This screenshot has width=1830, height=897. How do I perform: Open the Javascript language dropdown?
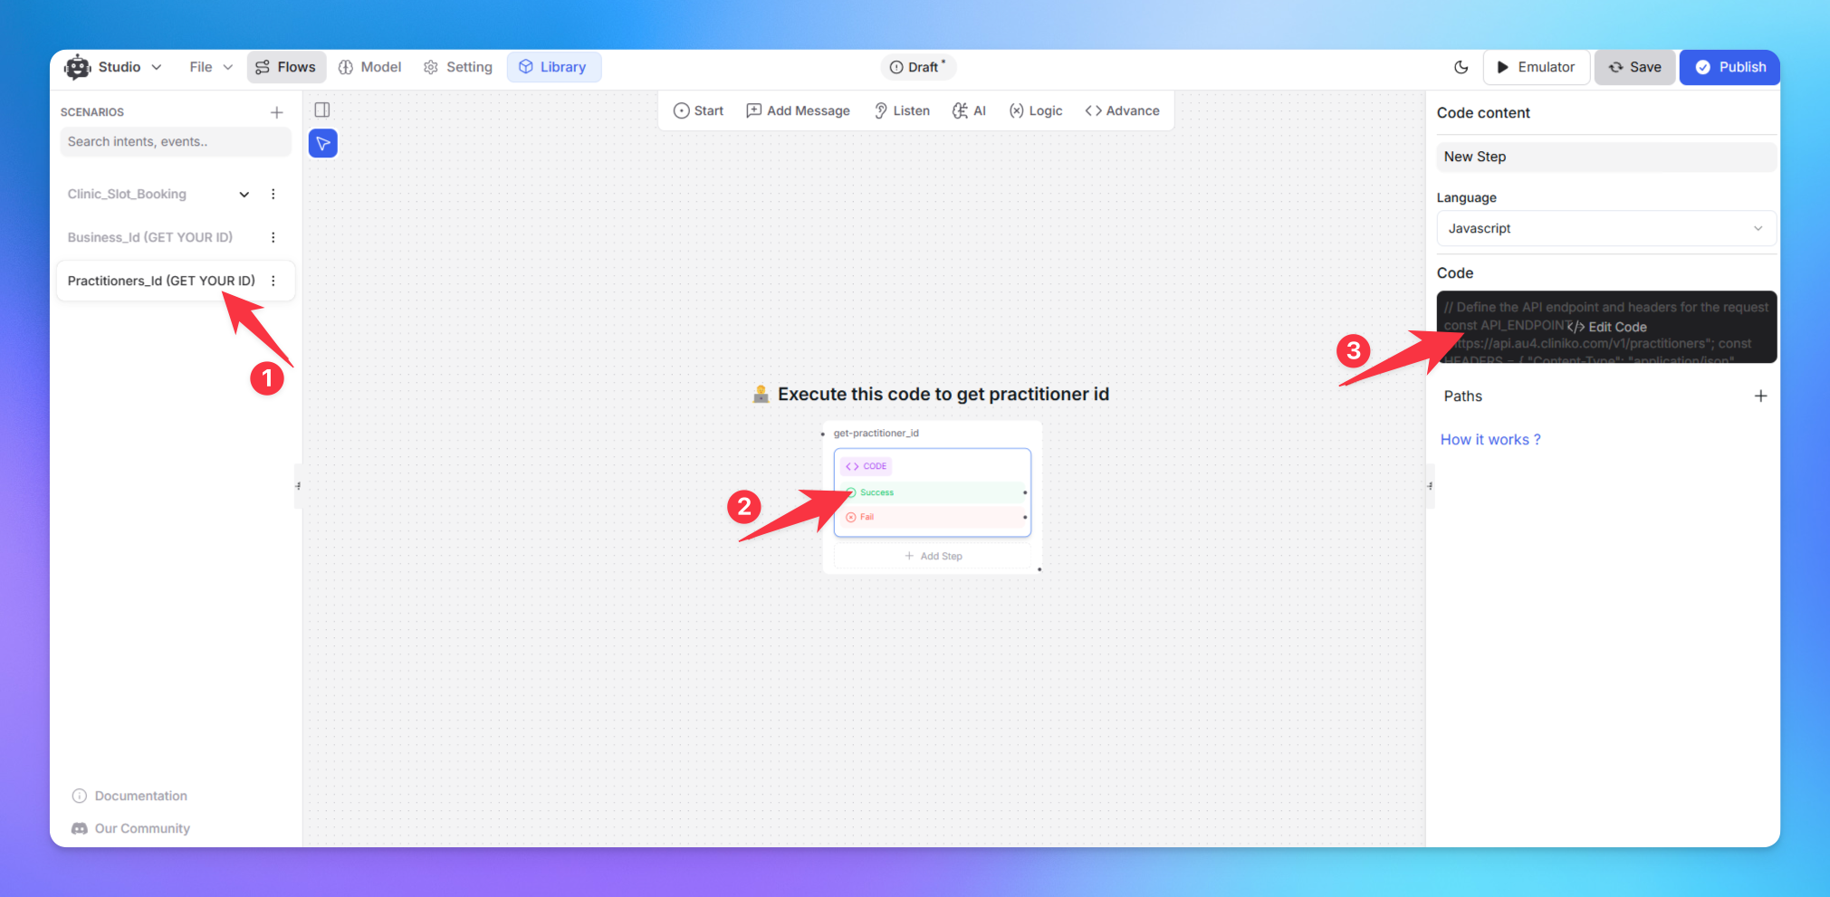click(1605, 228)
